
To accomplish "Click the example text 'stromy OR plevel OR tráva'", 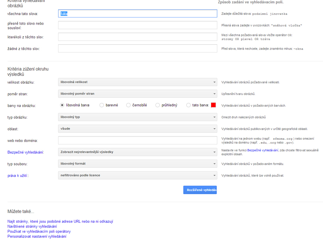I will tap(246, 39).
